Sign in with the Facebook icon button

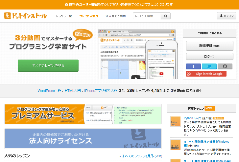[x=193, y=66]
